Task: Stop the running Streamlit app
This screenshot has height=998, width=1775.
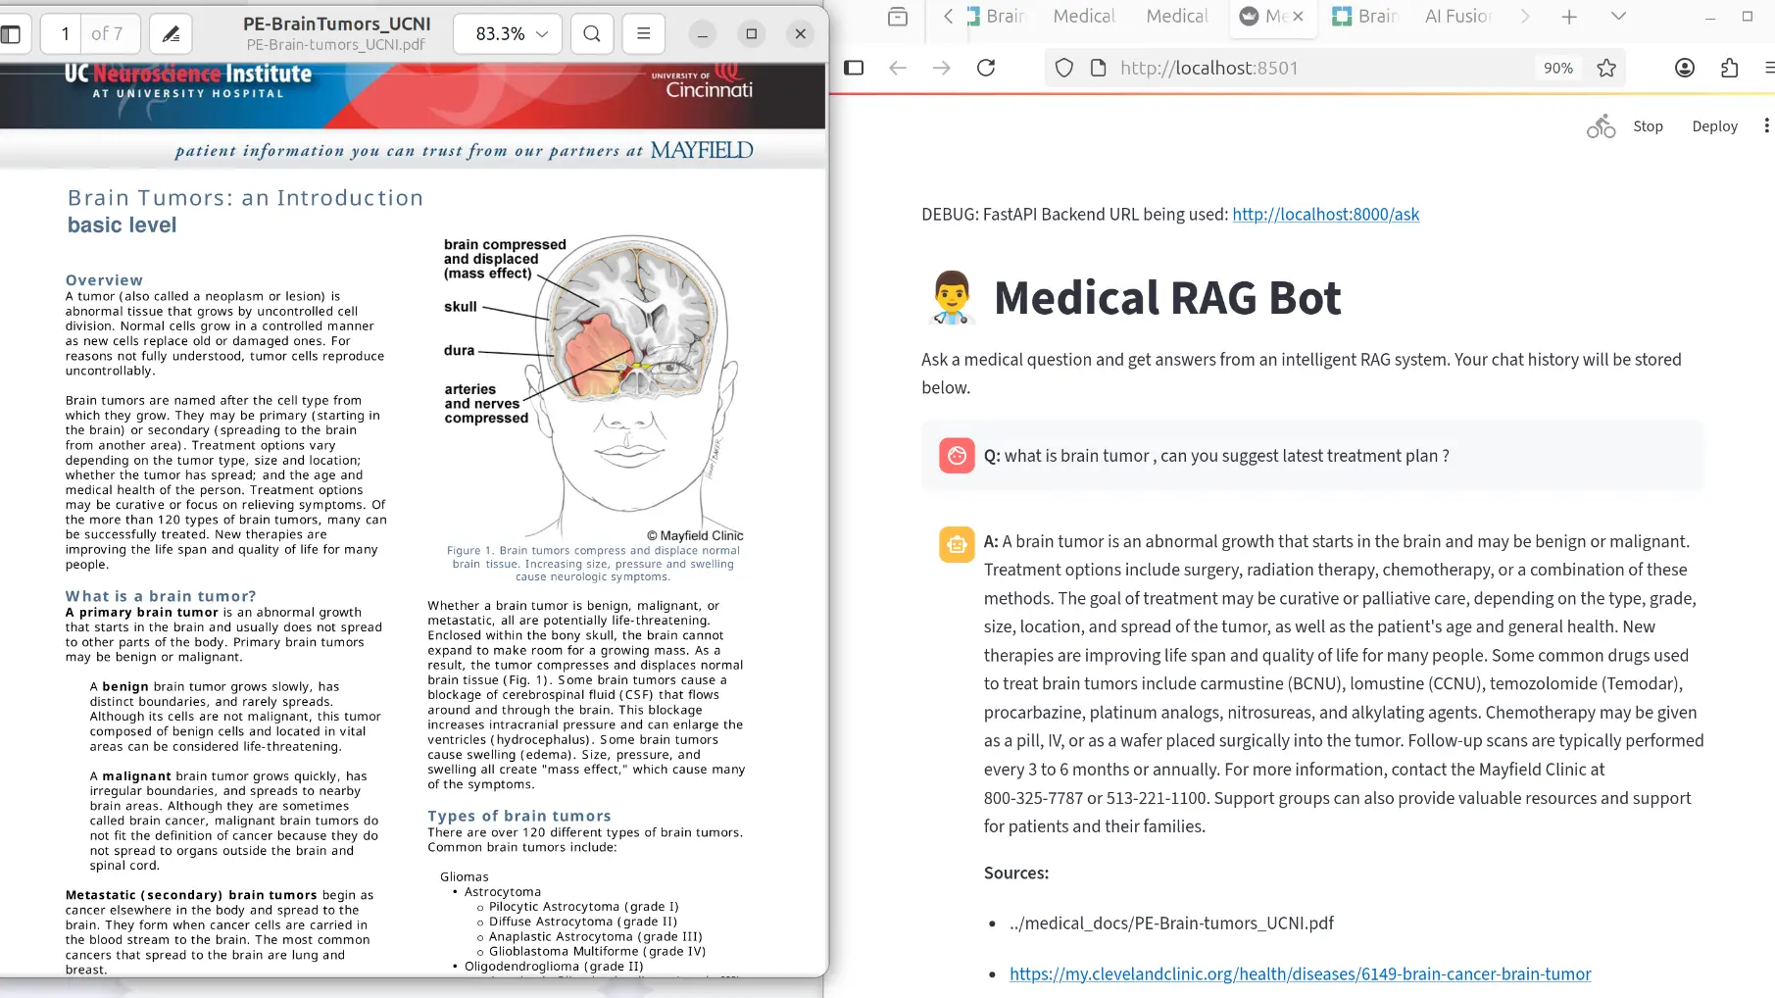Action: point(1648,126)
